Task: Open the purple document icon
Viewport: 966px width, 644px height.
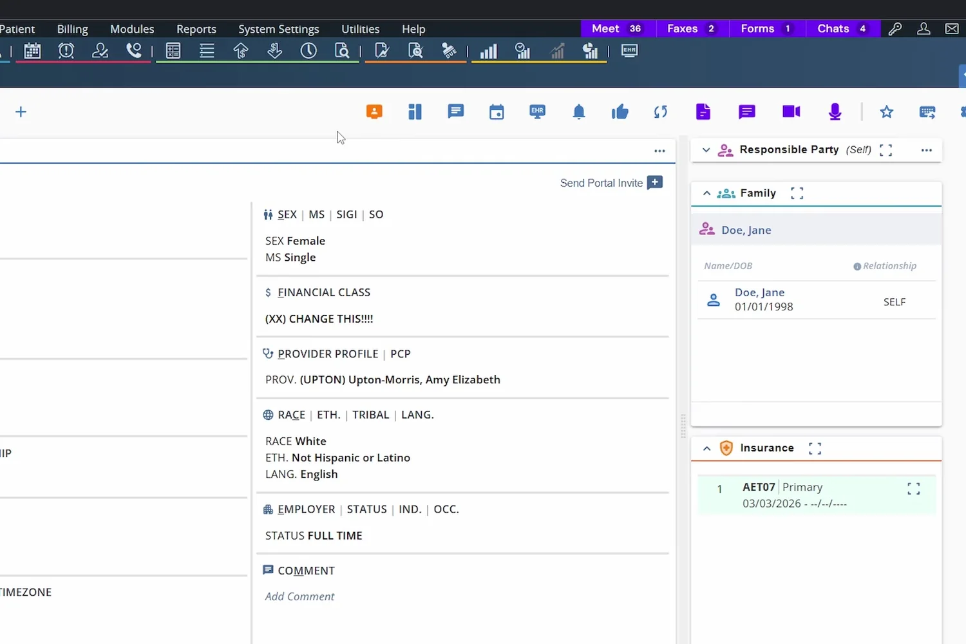Action: (703, 112)
